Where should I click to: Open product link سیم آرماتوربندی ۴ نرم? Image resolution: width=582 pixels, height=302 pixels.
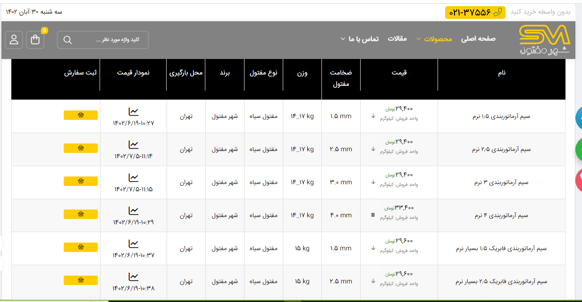501,216
